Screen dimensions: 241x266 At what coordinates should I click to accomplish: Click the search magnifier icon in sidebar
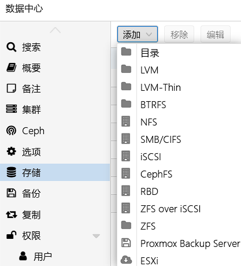[12, 47]
